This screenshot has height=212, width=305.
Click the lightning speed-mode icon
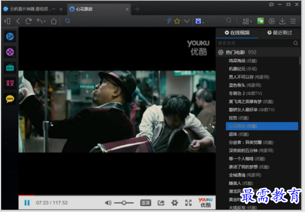[x=169, y=21]
